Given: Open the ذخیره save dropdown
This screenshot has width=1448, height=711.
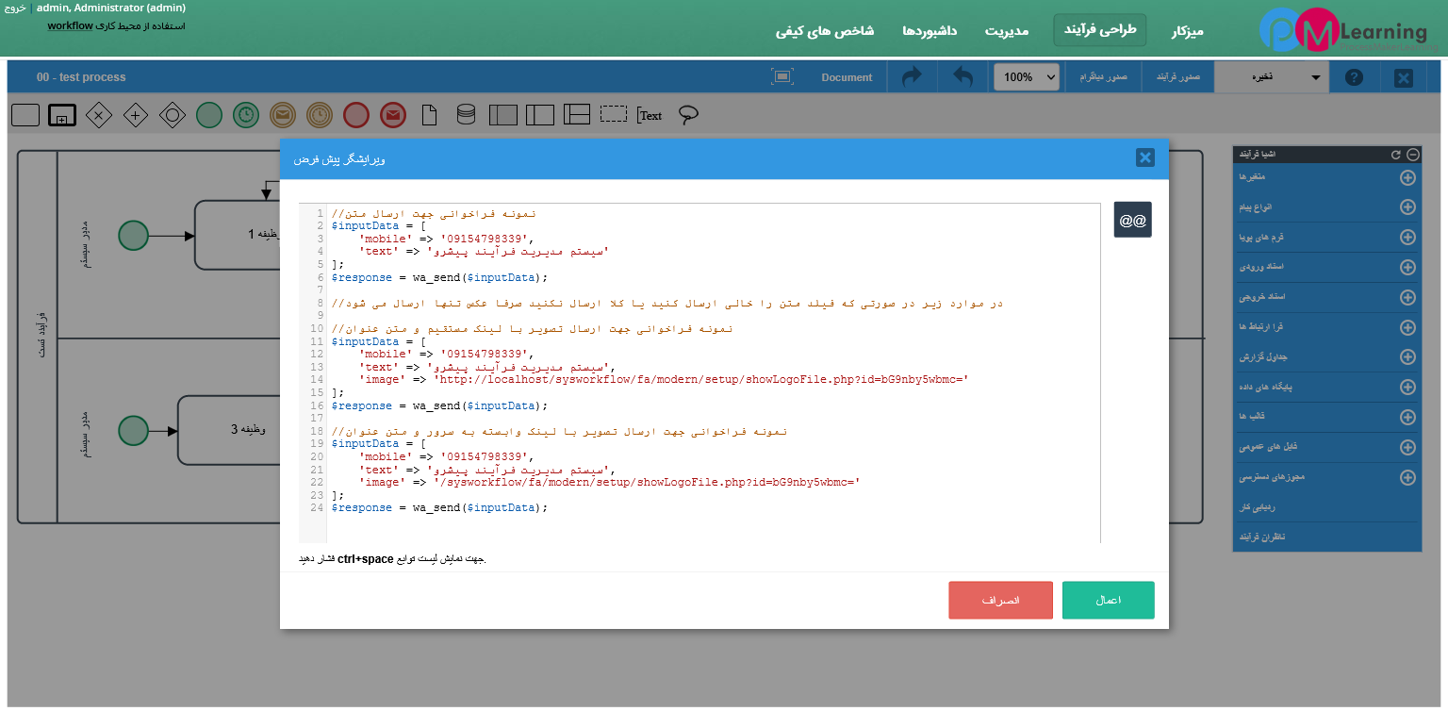Looking at the screenshot, I should tap(1271, 77).
